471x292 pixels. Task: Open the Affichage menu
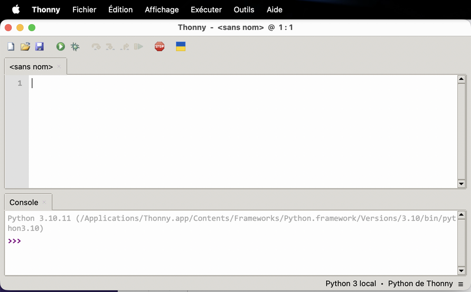tap(161, 9)
